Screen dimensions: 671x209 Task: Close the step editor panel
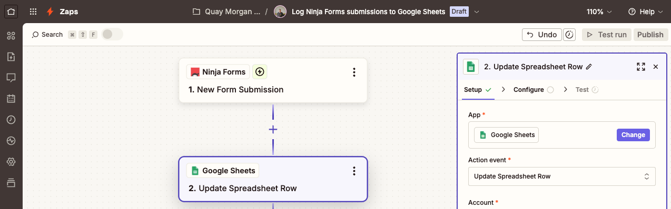tap(656, 67)
